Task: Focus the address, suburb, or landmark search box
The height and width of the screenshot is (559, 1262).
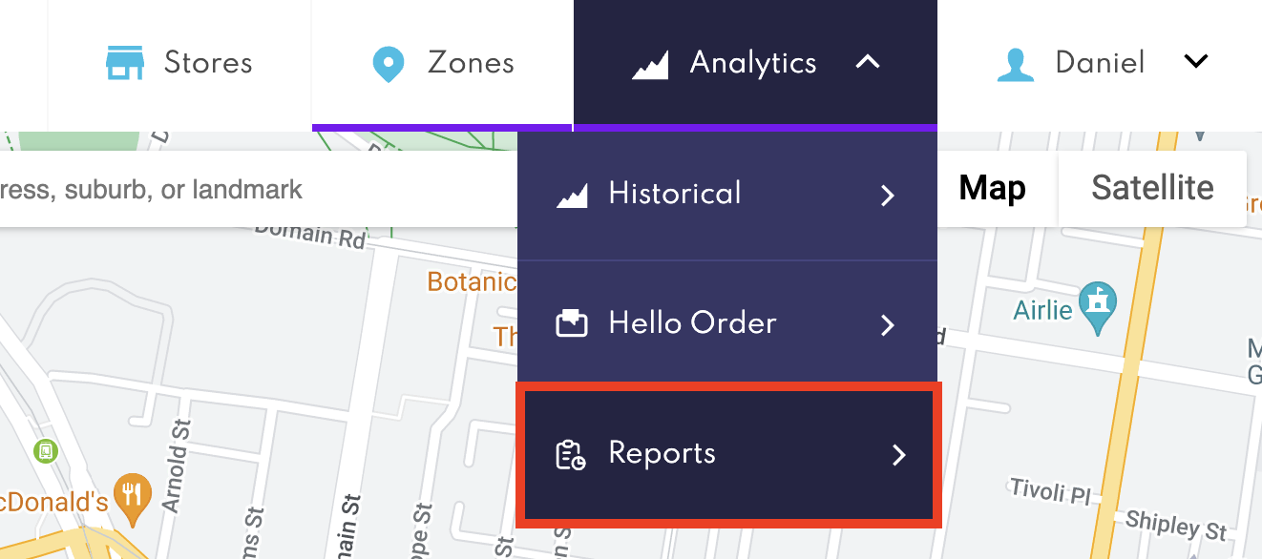Action: [258, 189]
